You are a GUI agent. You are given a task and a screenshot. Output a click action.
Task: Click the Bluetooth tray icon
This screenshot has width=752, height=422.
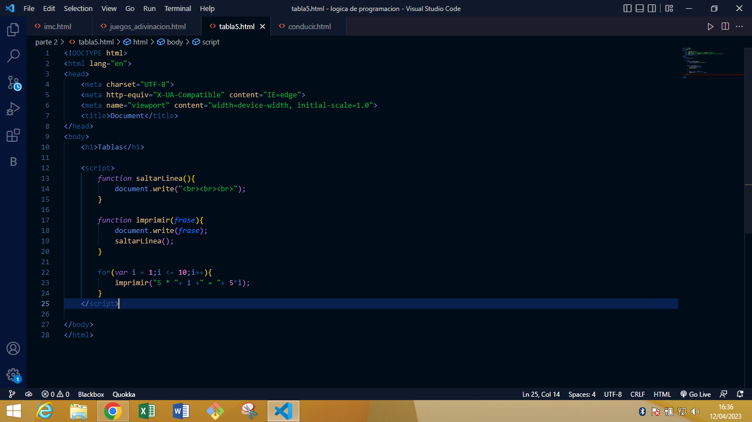642,411
